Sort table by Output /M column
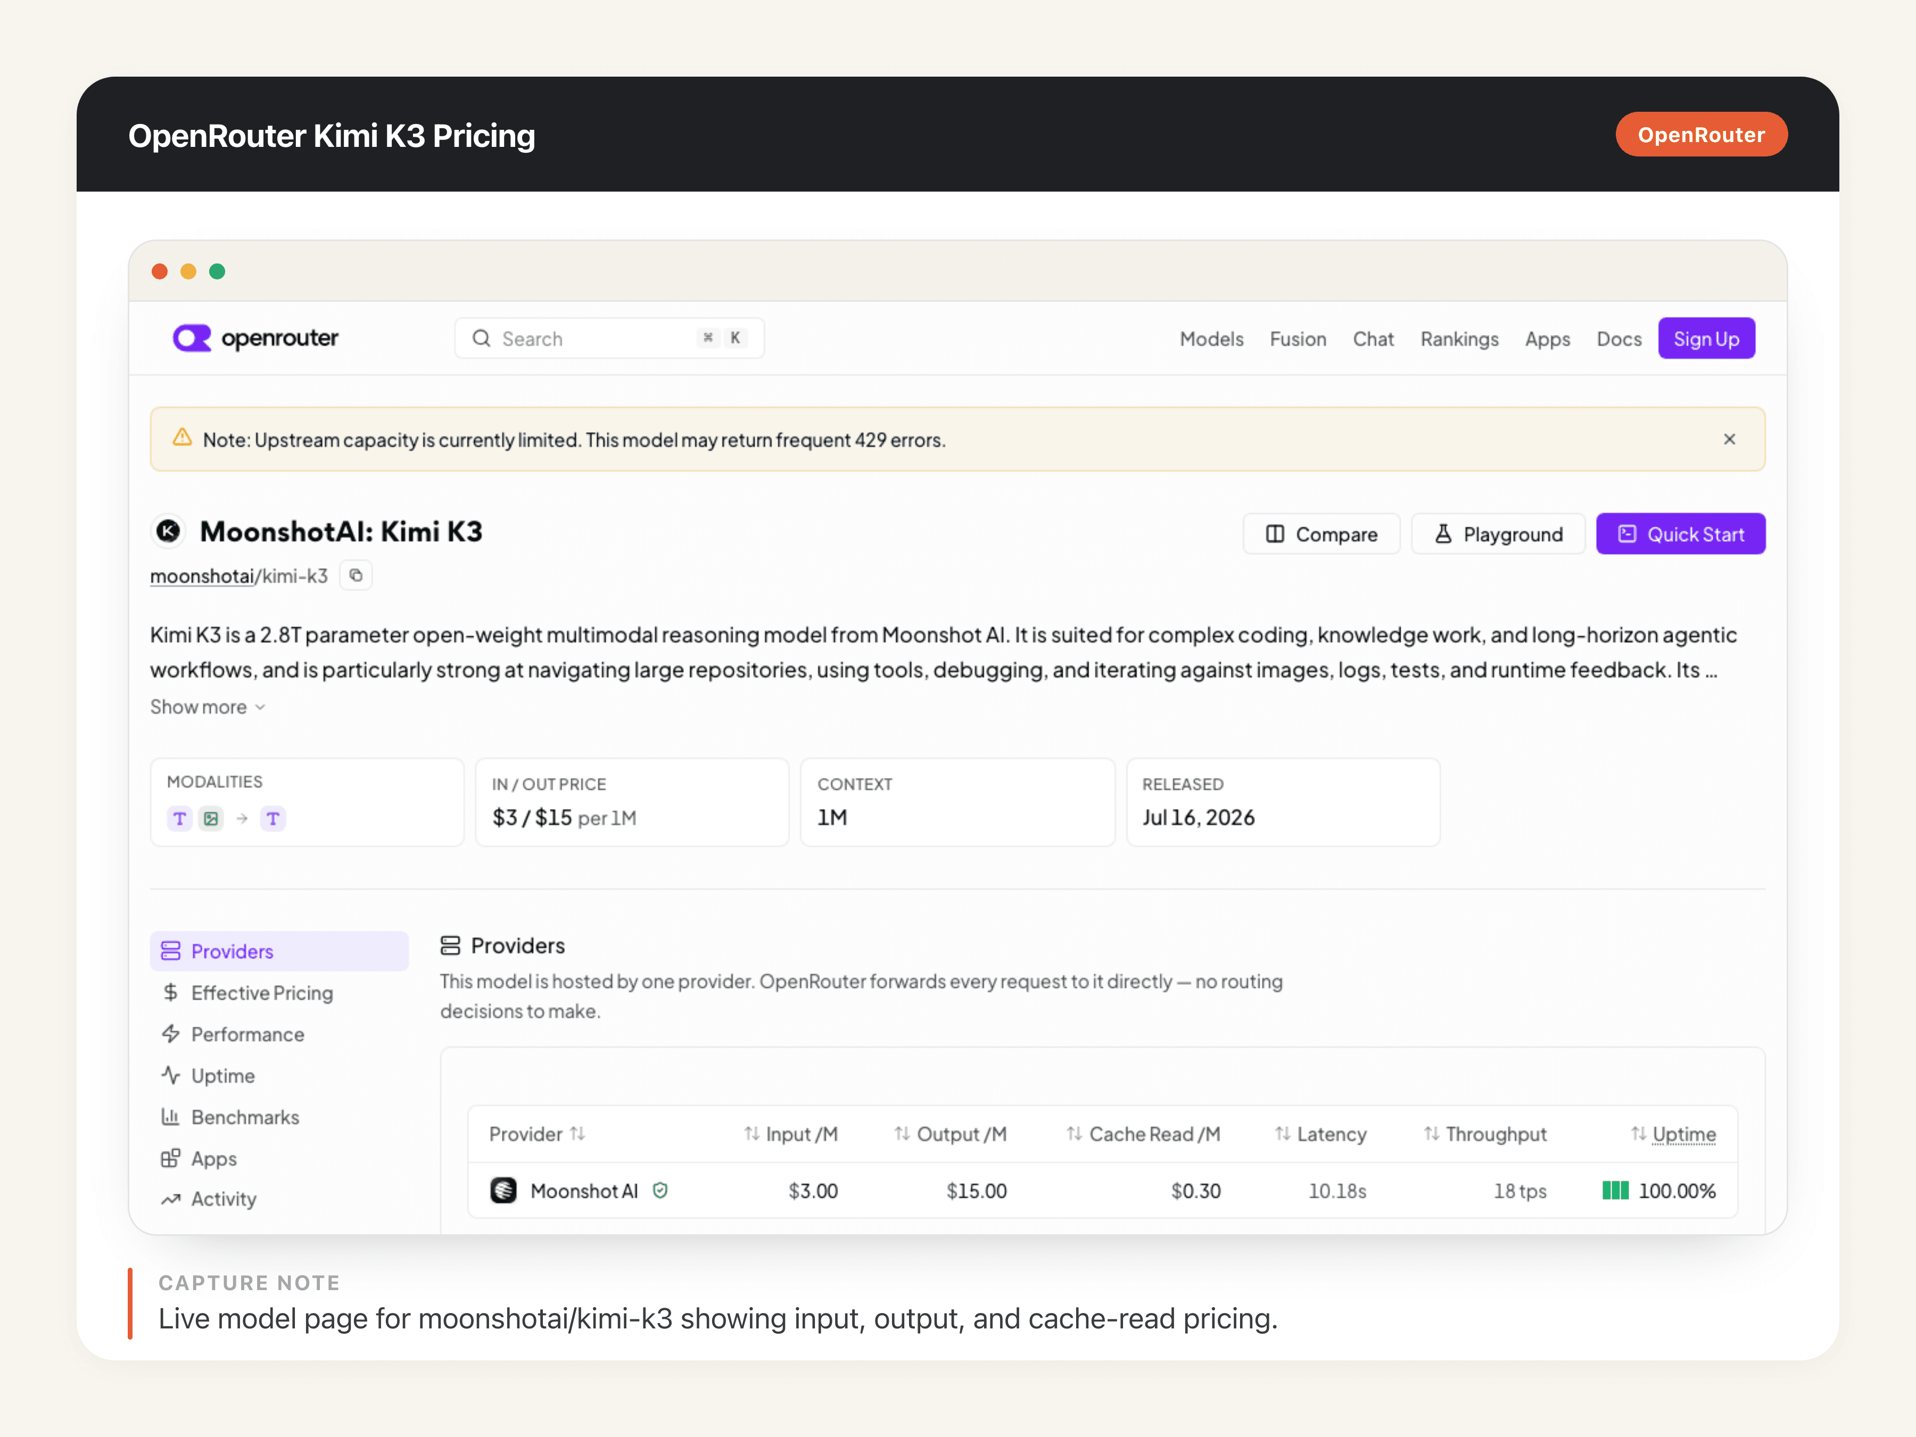Image resolution: width=1916 pixels, height=1437 pixels. [x=950, y=1134]
